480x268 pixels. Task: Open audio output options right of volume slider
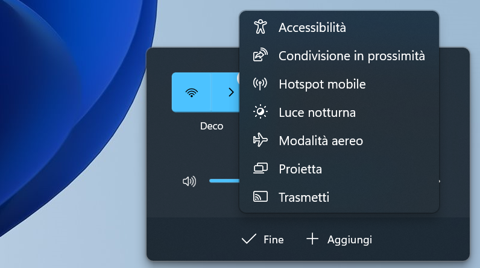point(441,181)
